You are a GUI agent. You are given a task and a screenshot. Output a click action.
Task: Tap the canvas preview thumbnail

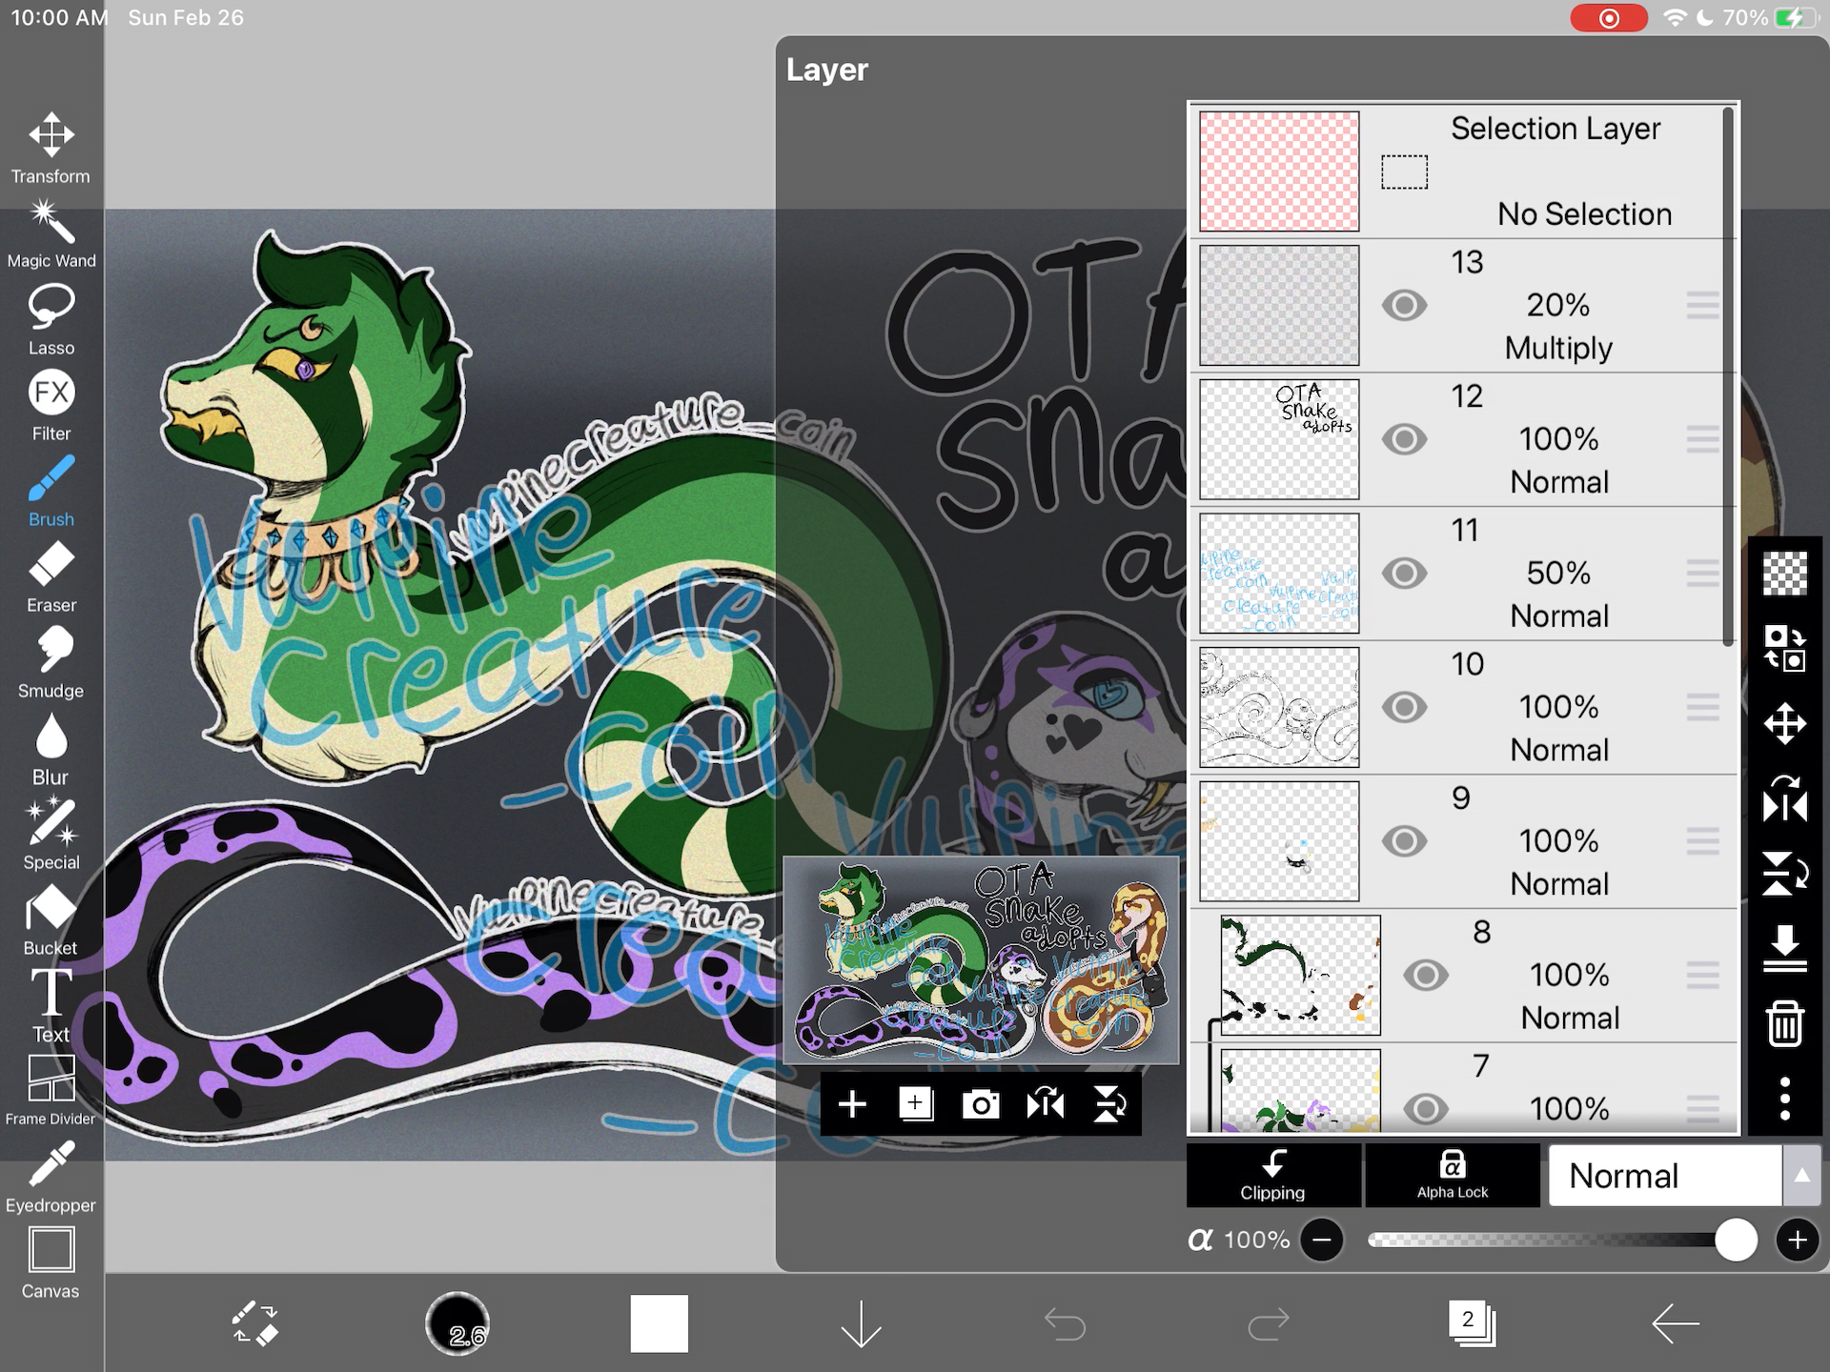tap(981, 960)
